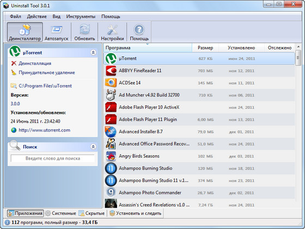Switch to the Приложения tab
The image size is (305, 229).
click(x=25, y=213)
